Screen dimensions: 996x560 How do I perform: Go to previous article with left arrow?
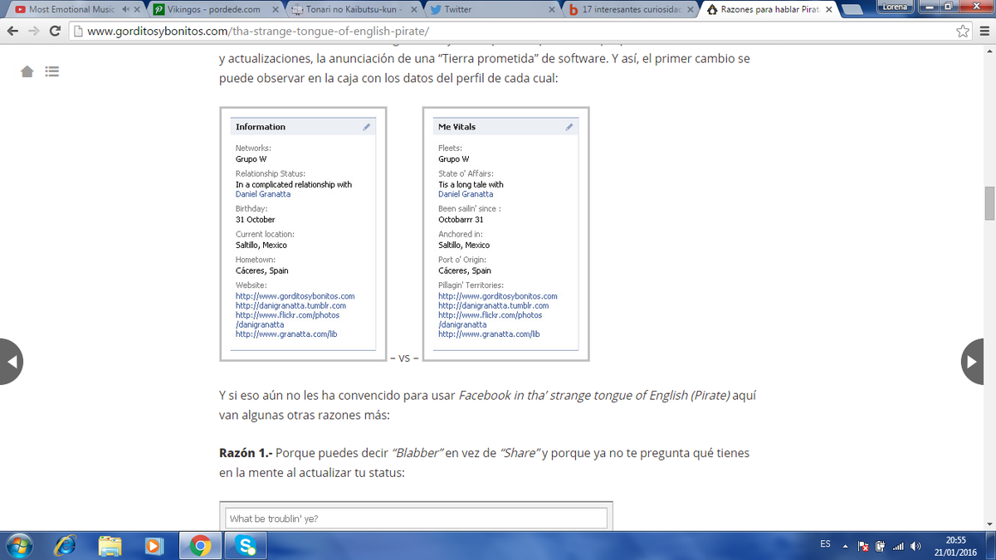(x=11, y=362)
